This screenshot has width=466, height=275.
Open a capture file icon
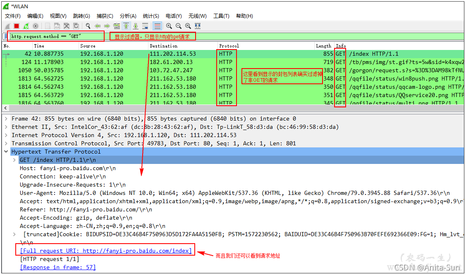48,26
